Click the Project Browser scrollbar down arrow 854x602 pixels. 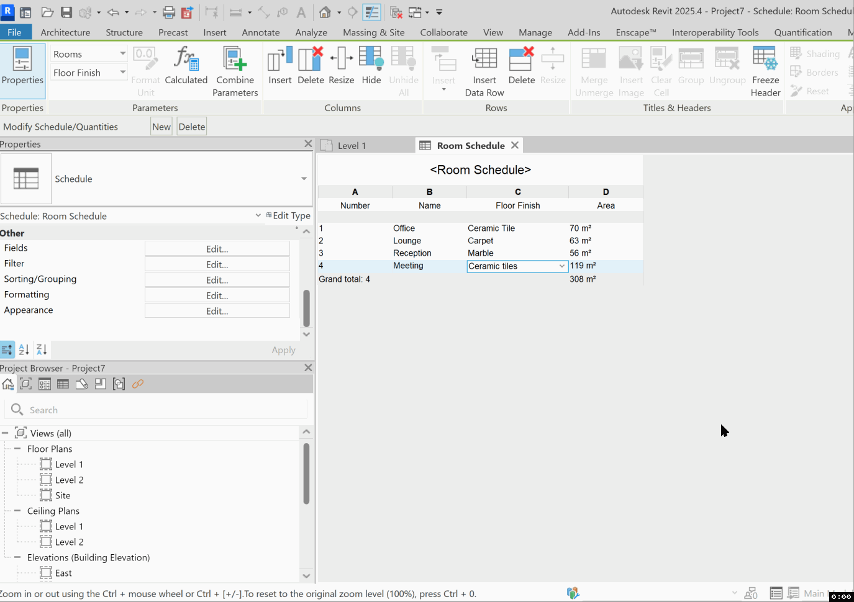[x=306, y=576]
